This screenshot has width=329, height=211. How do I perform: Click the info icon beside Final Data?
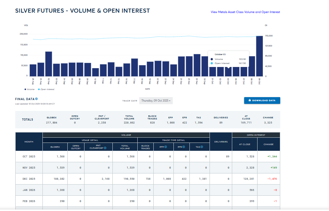coord(36,99)
